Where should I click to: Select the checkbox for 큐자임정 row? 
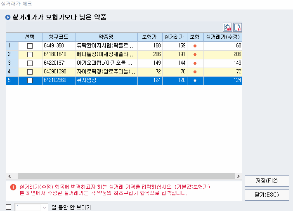(30, 81)
